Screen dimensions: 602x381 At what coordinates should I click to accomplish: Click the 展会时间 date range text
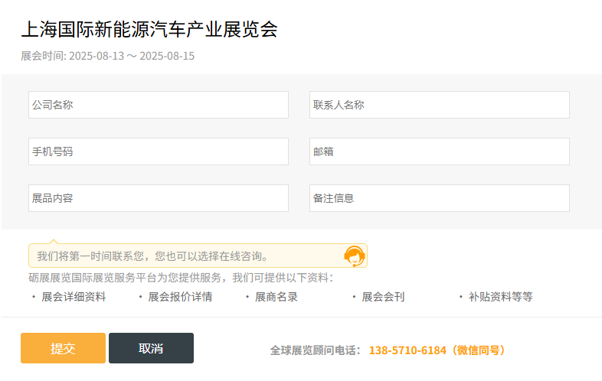pyautogui.click(x=107, y=56)
